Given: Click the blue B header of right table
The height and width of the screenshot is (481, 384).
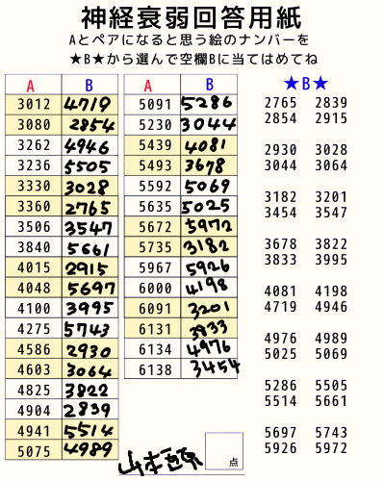Looking at the screenshot, I should coord(209,85).
